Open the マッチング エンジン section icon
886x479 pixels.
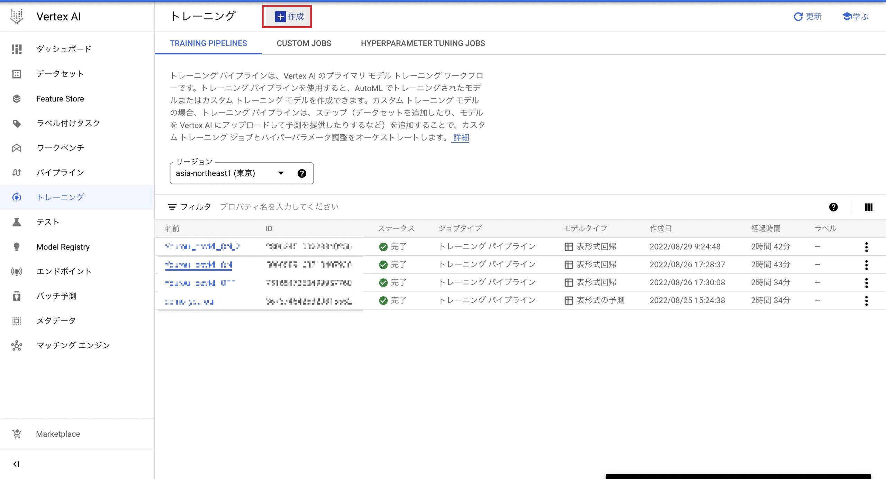coord(16,345)
